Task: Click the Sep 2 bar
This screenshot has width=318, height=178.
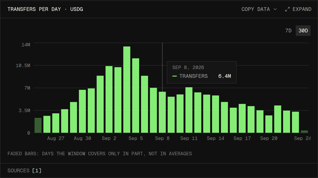Action: coord(109,99)
